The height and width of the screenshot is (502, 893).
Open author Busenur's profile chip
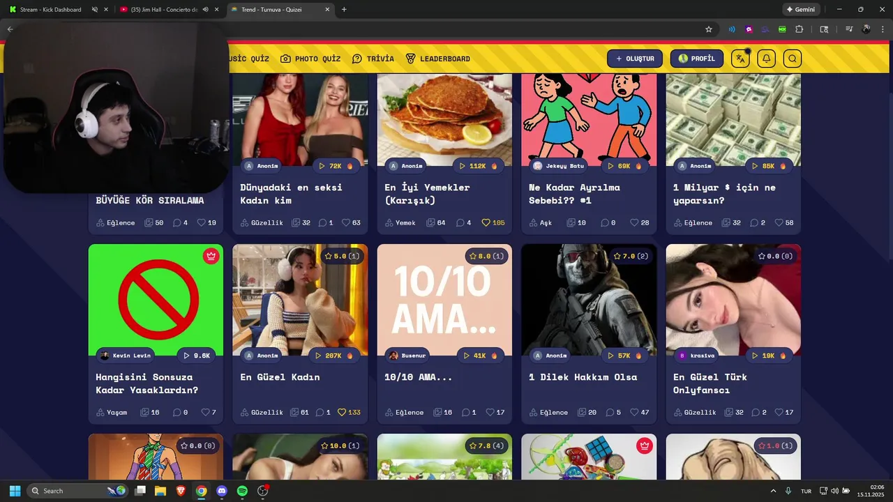click(x=408, y=356)
